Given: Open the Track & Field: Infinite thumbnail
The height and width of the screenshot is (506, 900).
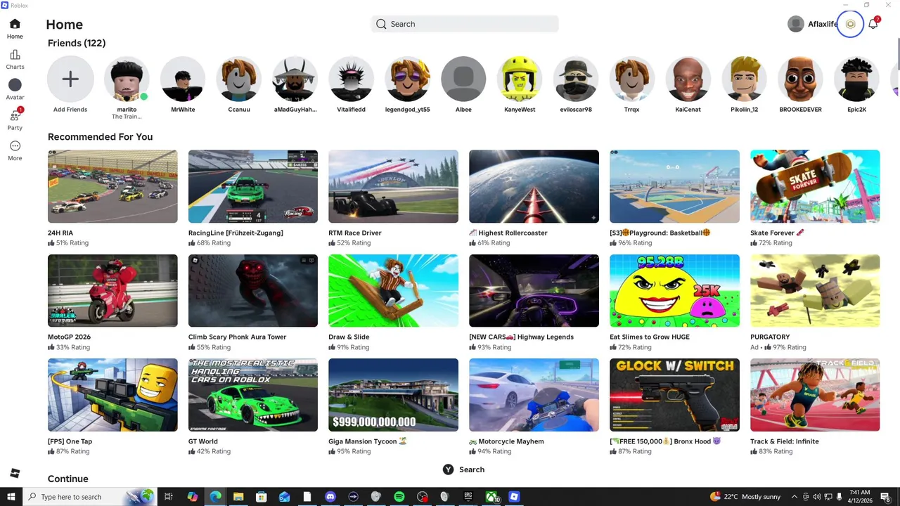Looking at the screenshot, I should pyautogui.click(x=815, y=395).
